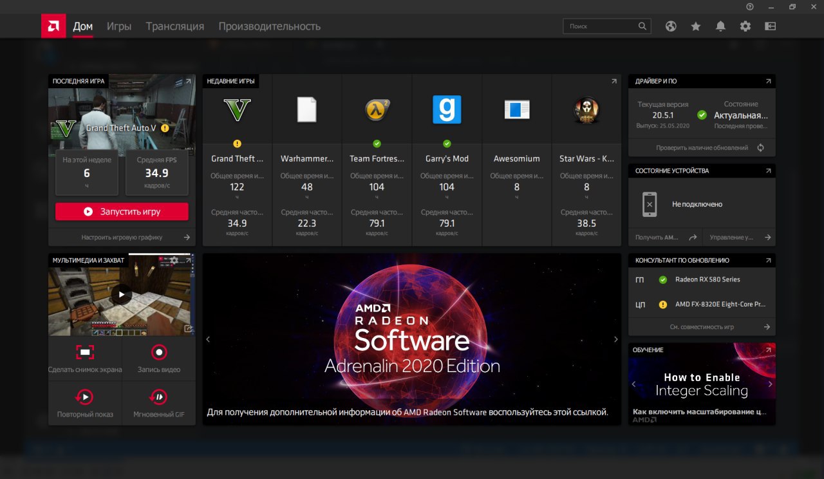Click the Получить AMD share arrow
This screenshot has height=479, width=824.
click(693, 237)
